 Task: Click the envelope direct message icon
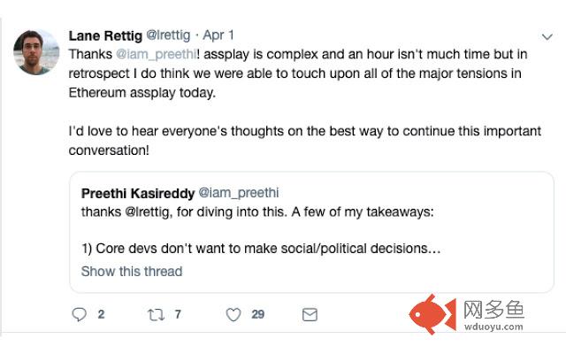pyautogui.click(x=310, y=314)
